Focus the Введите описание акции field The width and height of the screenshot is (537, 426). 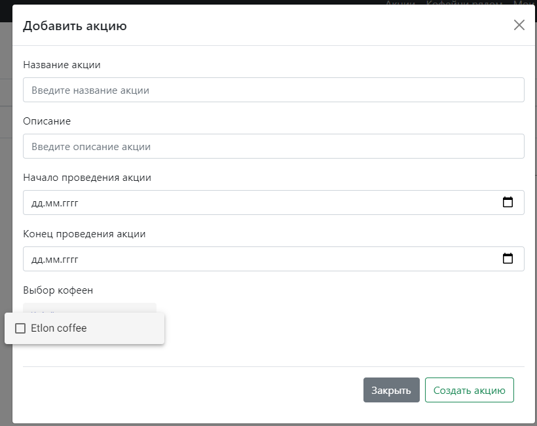tap(273, 147)
